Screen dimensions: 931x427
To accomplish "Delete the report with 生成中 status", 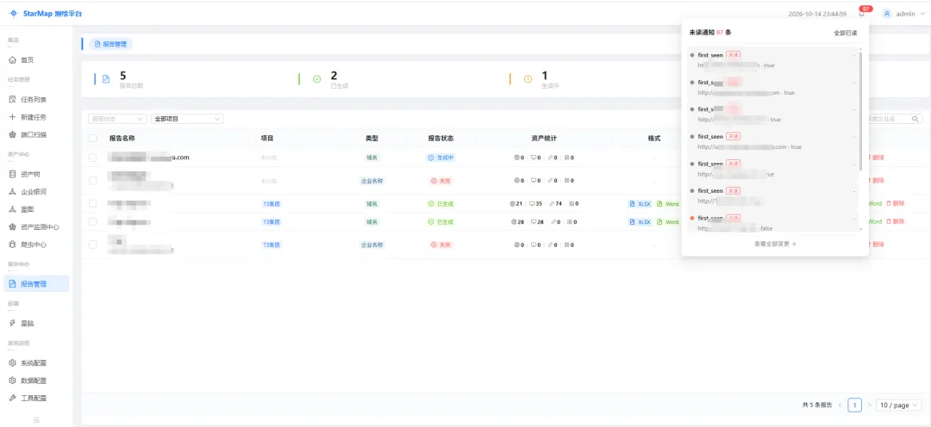I will click(x=877, y=158).
